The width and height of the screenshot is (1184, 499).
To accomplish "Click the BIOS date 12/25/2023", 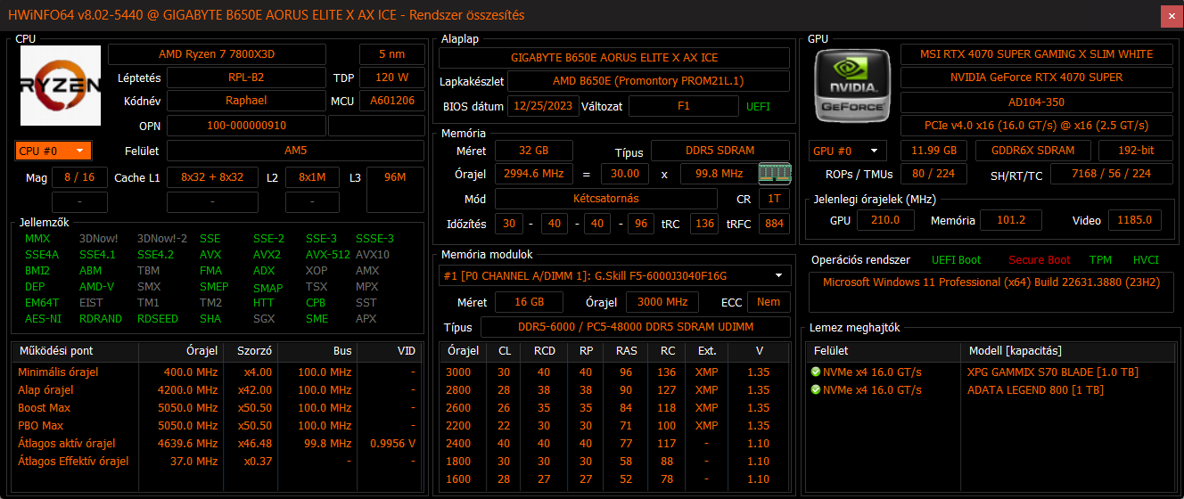I will pyautogui.click(x=544, y=106).
